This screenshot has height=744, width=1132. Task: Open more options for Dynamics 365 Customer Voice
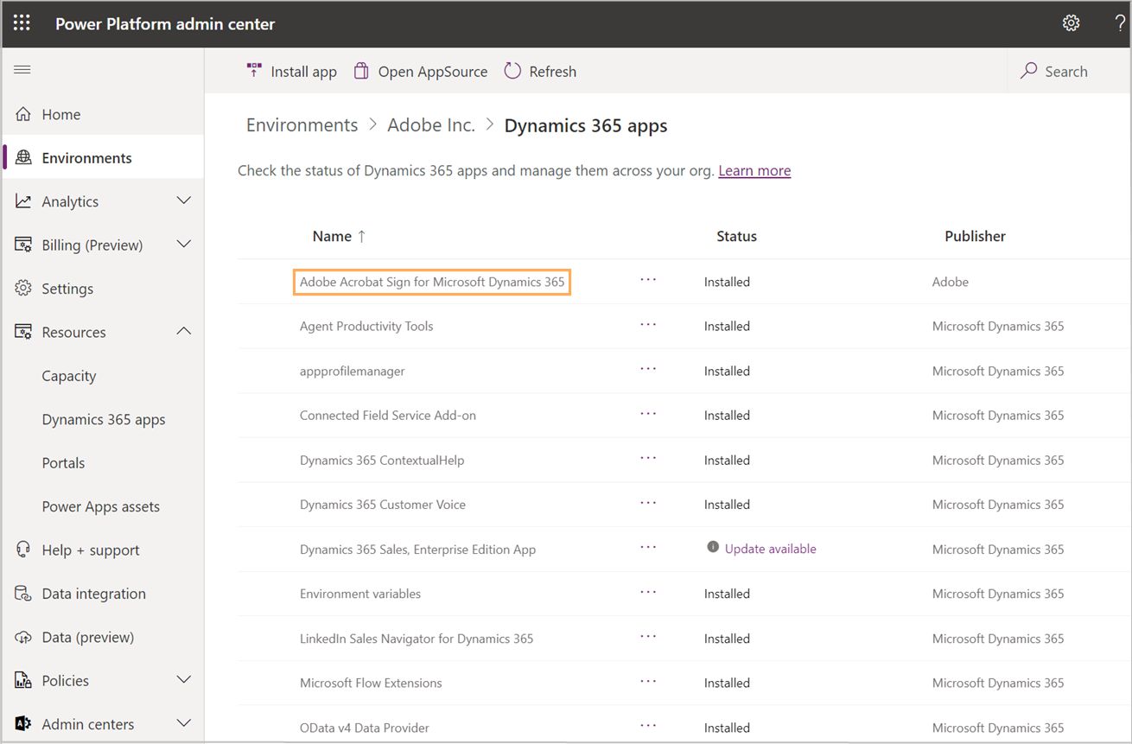pyautogui.click(x=648, y=502)
